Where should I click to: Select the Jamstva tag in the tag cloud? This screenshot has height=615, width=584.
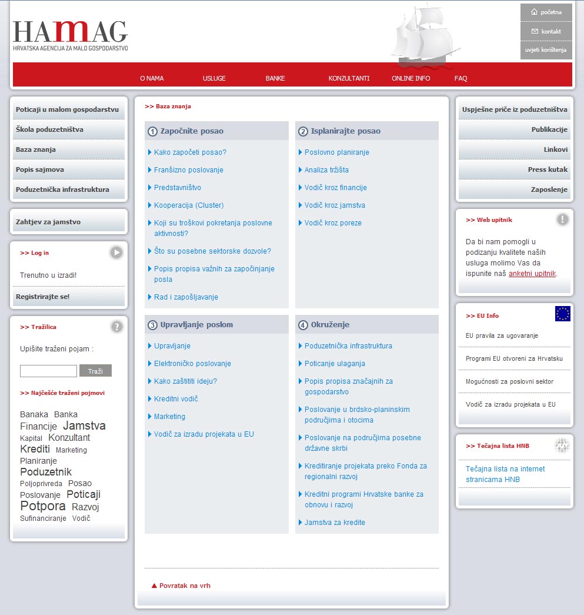pos(84,425)
